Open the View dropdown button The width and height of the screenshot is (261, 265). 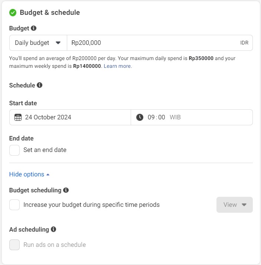(235, 205)
